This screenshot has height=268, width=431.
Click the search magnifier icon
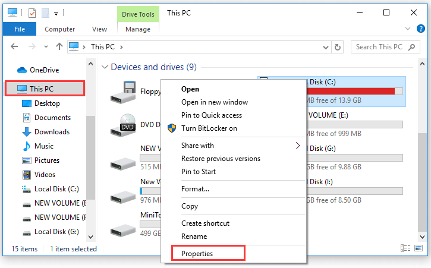[x=411, y=48]
